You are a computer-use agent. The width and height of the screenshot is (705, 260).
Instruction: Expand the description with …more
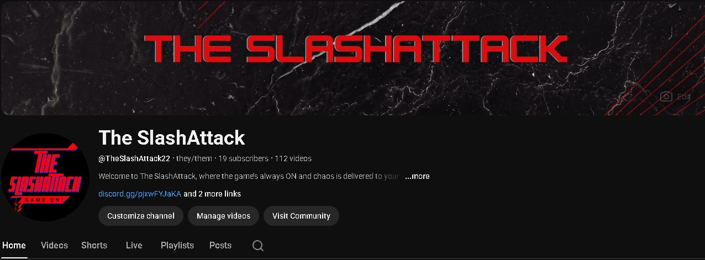click(x=417, y=177)
